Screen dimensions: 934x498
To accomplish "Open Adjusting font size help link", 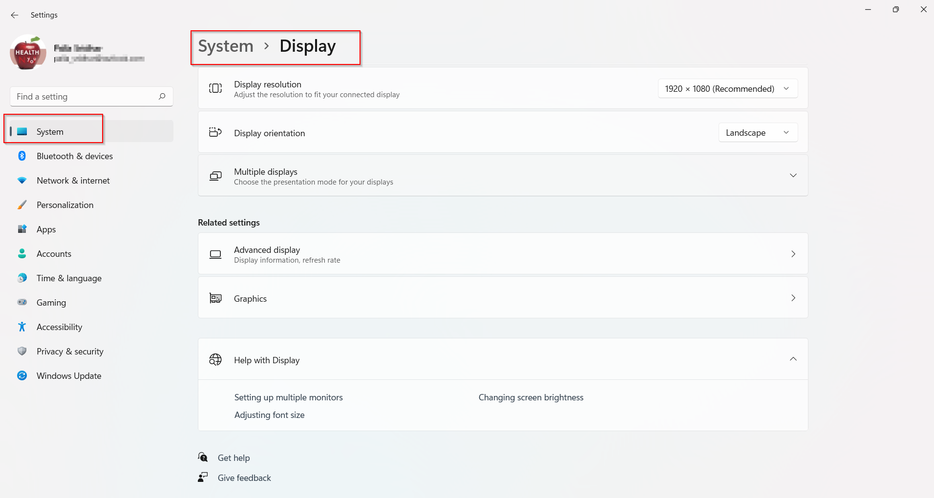I will pos(269,415).
